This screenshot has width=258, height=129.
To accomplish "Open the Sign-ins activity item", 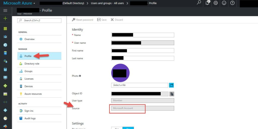I will (29, 111).
